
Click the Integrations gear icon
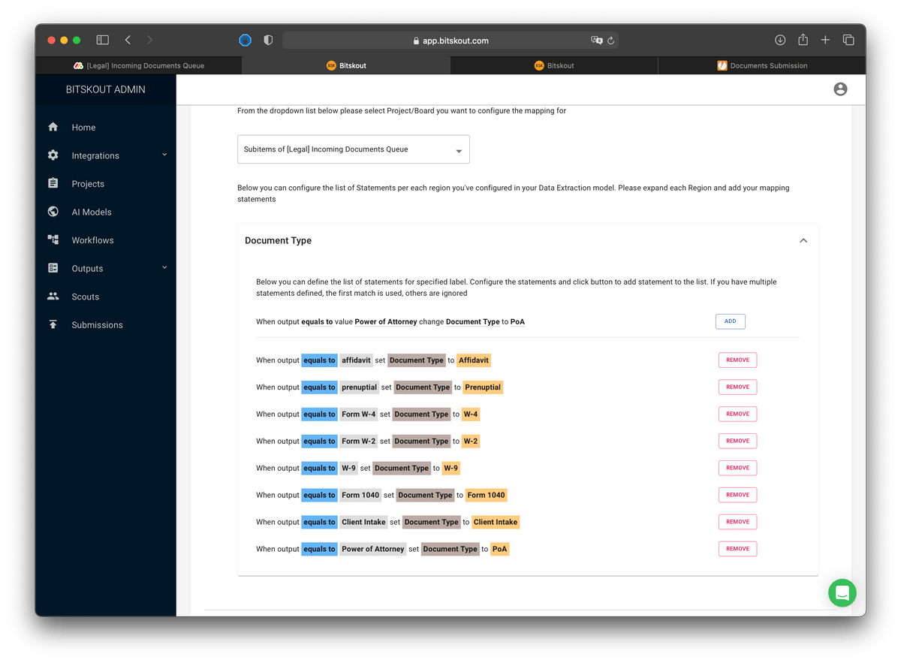53,155
